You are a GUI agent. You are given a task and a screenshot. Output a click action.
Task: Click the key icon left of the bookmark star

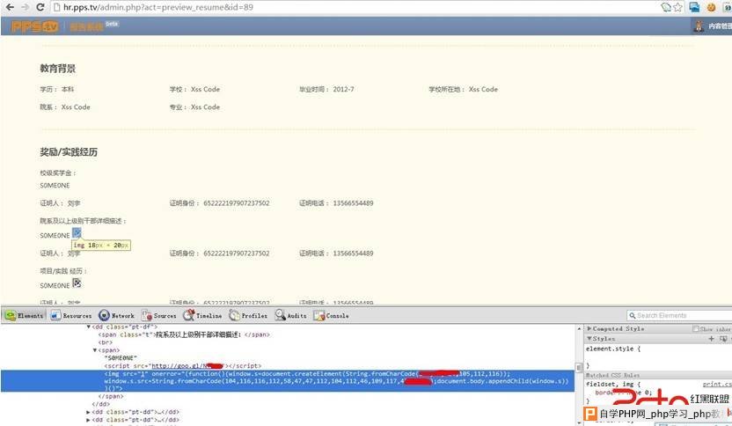coord(666,7)
